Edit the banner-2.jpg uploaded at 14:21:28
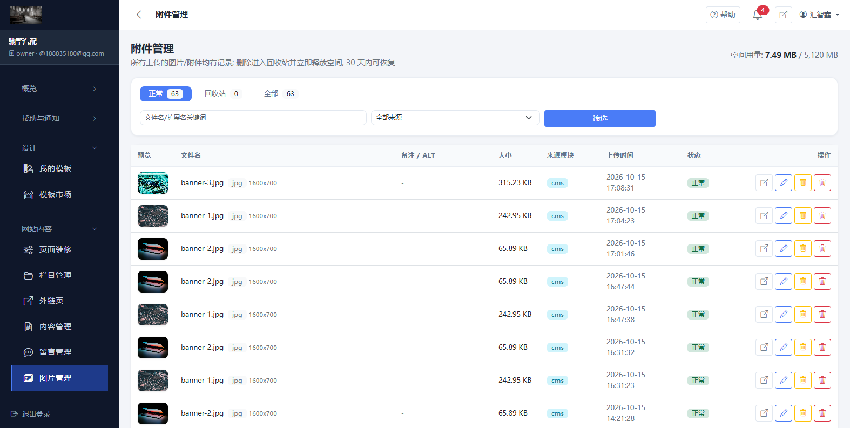 784,413
